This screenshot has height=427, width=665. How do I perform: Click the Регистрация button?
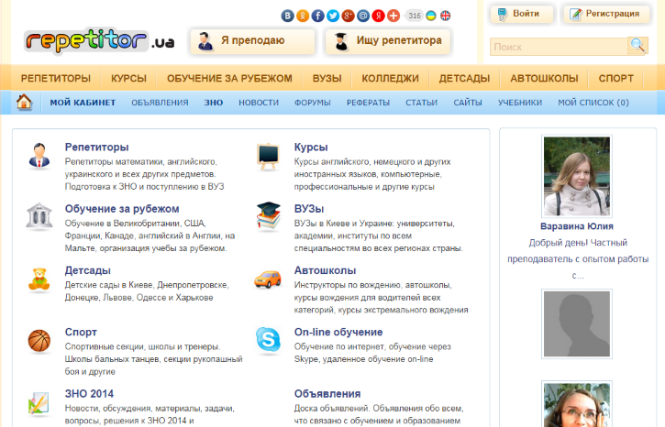pyautogui.click(x=606, y=14)
